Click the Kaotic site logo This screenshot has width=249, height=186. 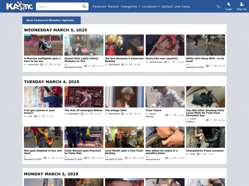[19, 6]
